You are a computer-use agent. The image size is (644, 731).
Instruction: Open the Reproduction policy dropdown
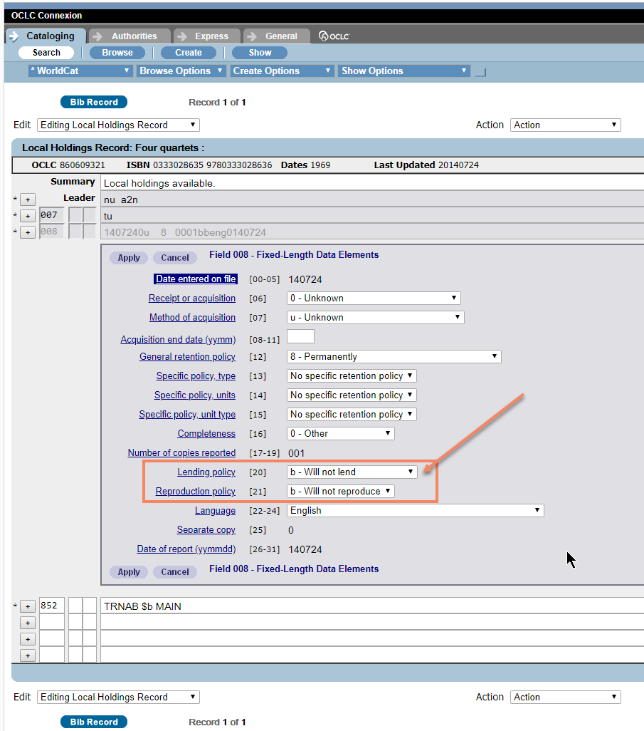[340, 492]
